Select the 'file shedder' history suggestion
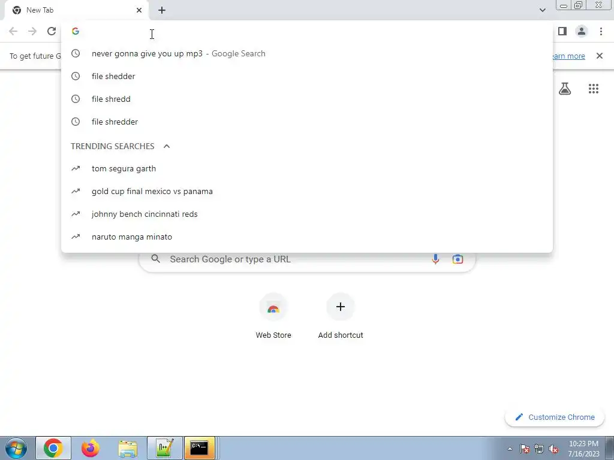 pyautogui.click(x=307, y=76)
